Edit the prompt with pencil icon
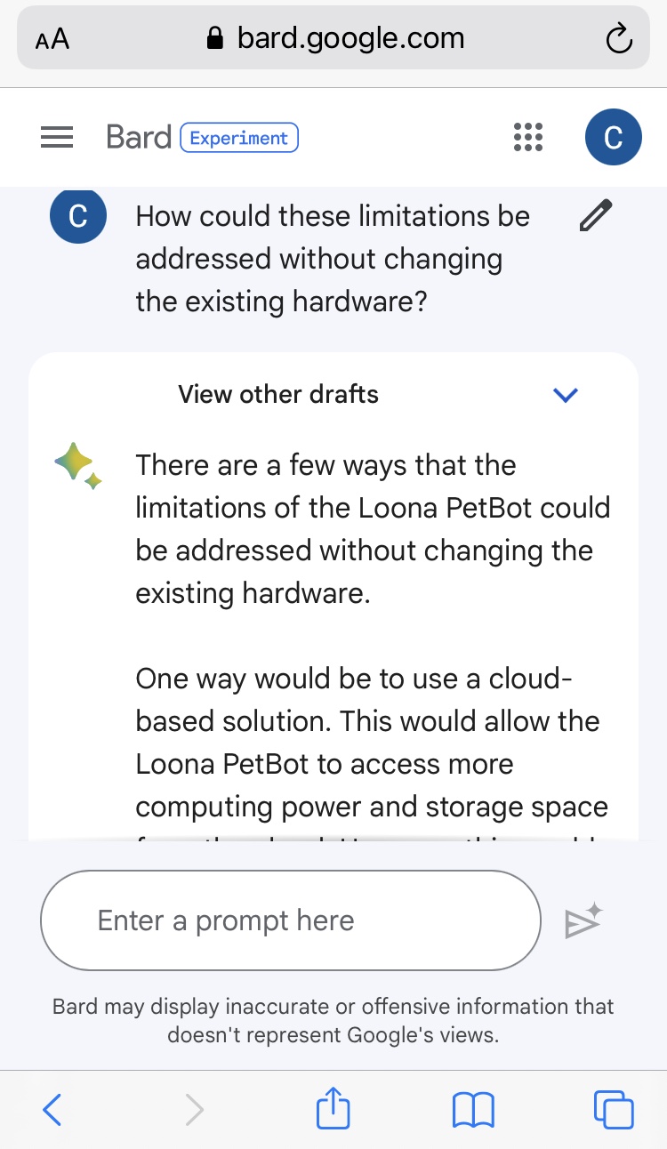 tap(595, 216)
